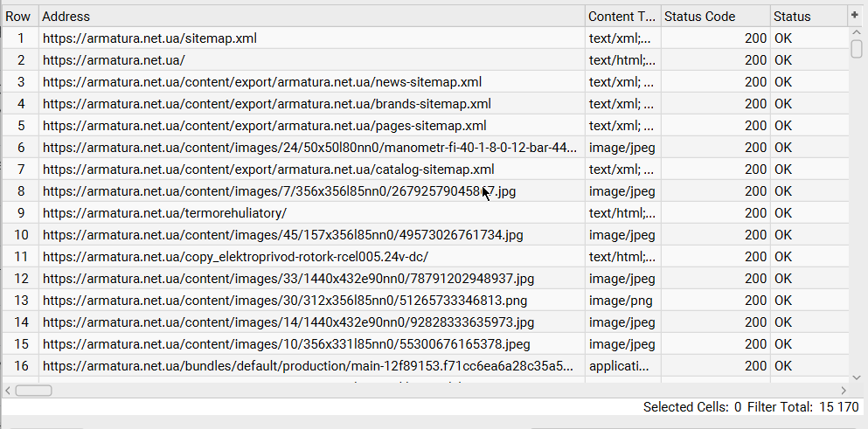Click the Row column header
This screenshot has width=868, height=429.
[x=18, y=17]
